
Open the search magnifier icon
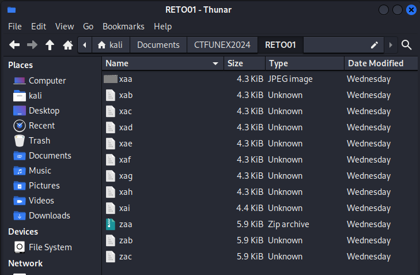tap(406, 45)
